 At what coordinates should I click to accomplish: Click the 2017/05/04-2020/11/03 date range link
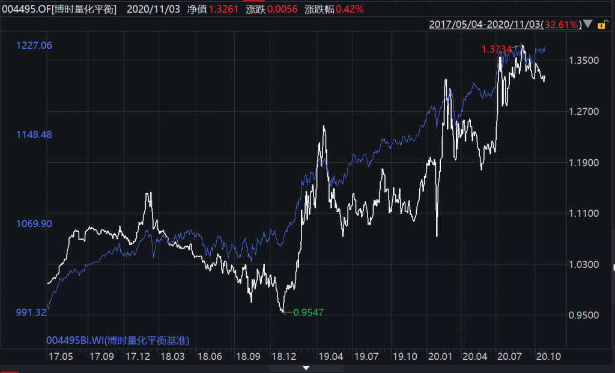485,25
